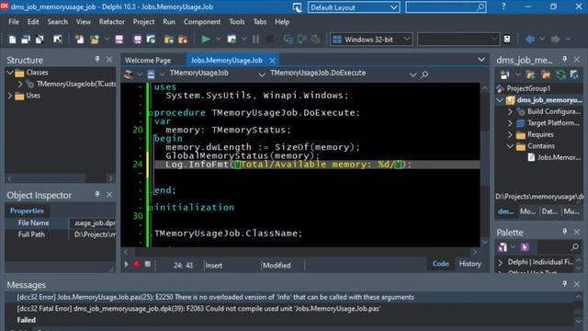
Task: Stop macro recording square in status bar
Action: [148, 264]
